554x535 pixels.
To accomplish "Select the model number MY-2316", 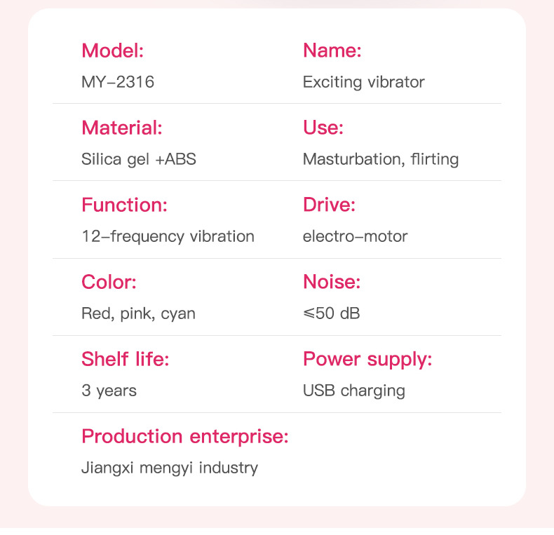I will pos(118,82).
